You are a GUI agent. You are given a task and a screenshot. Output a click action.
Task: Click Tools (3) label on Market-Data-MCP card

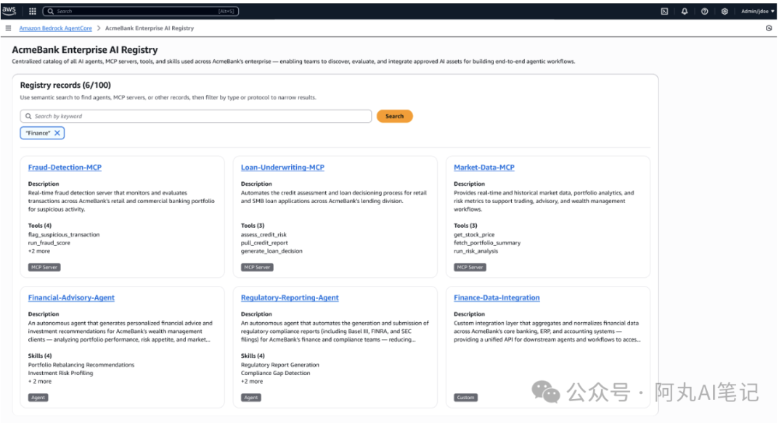[x=465, y=226]
